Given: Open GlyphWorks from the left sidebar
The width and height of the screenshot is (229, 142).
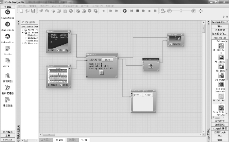Looking at the screenshot, I should pyautogui.click(x=7, y=12).
